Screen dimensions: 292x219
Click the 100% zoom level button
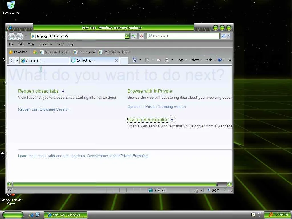click(x=214, y=190)
